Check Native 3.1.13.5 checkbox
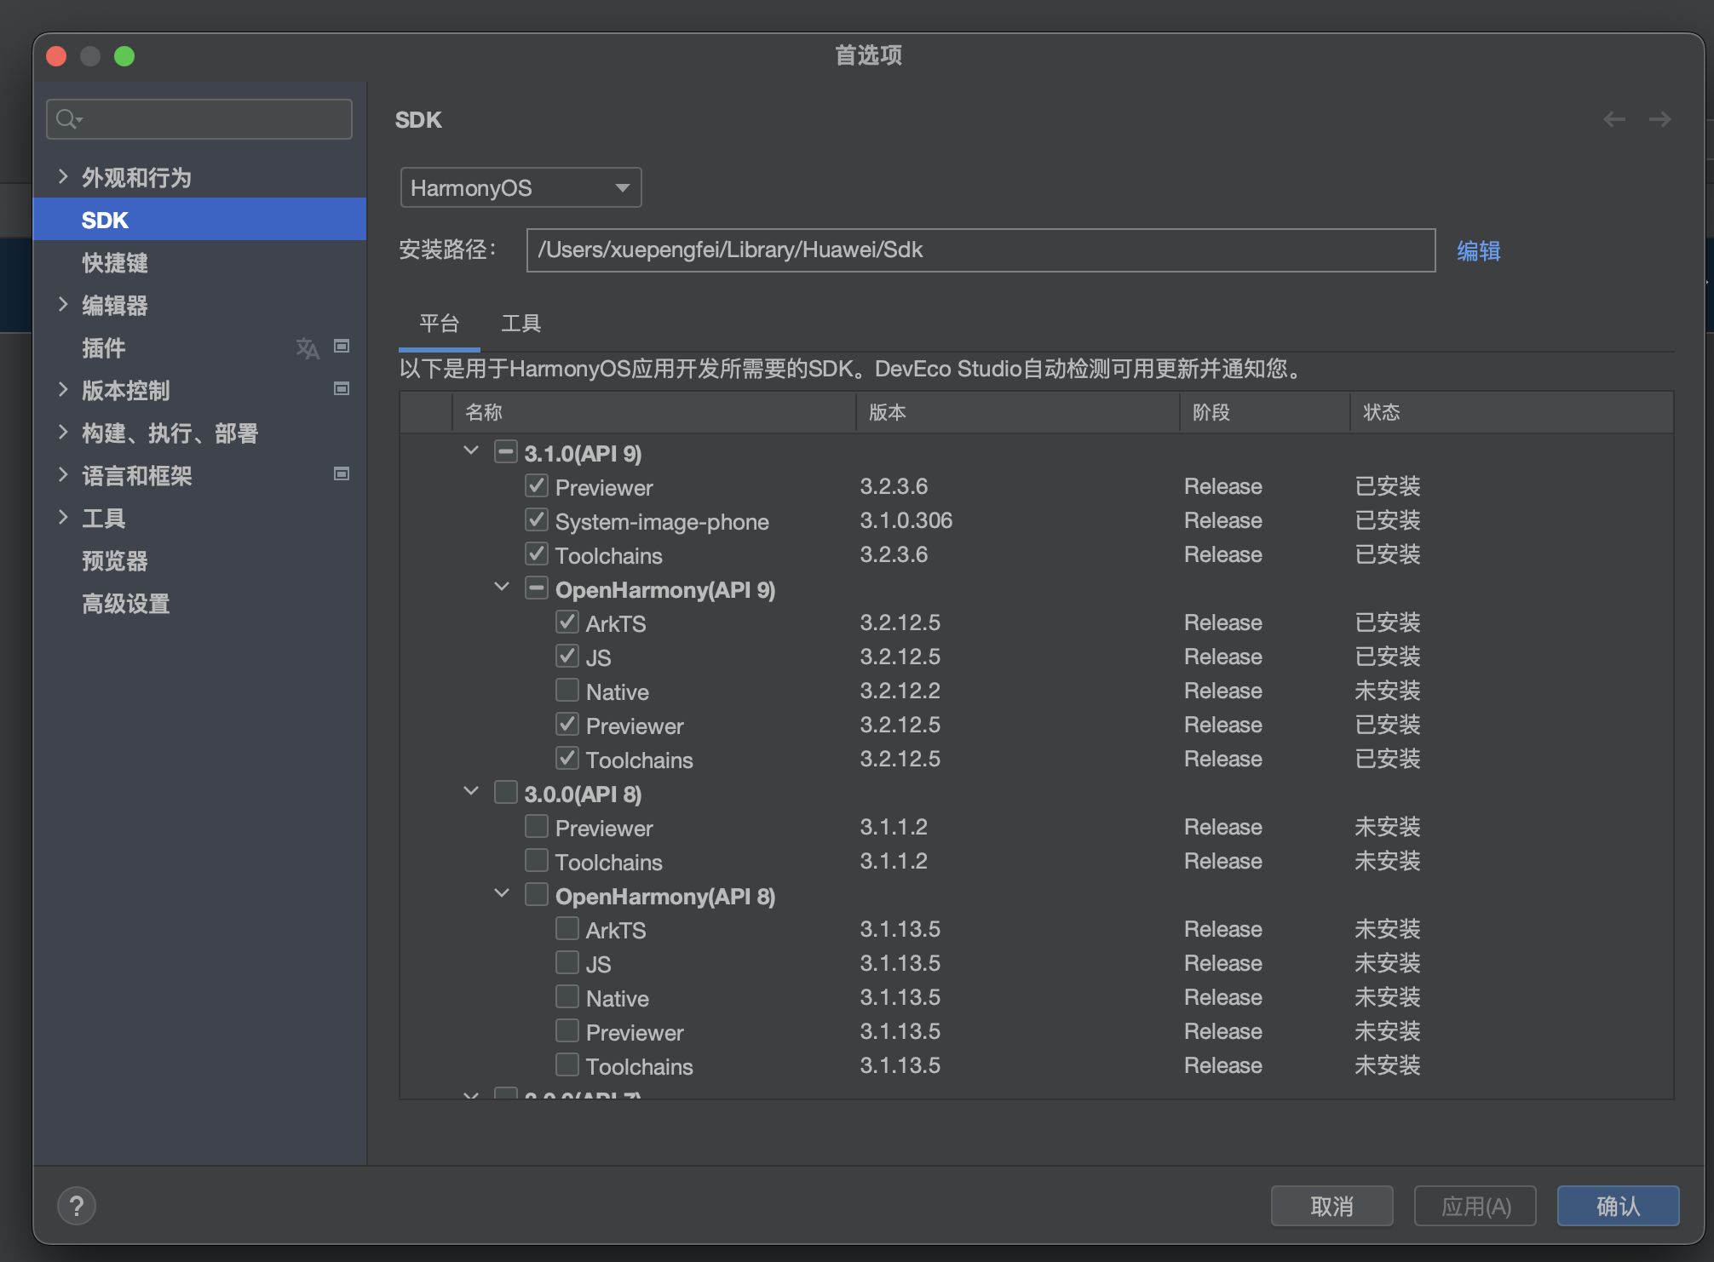Screen dimensions: 1714x1262 coord(567,996)
